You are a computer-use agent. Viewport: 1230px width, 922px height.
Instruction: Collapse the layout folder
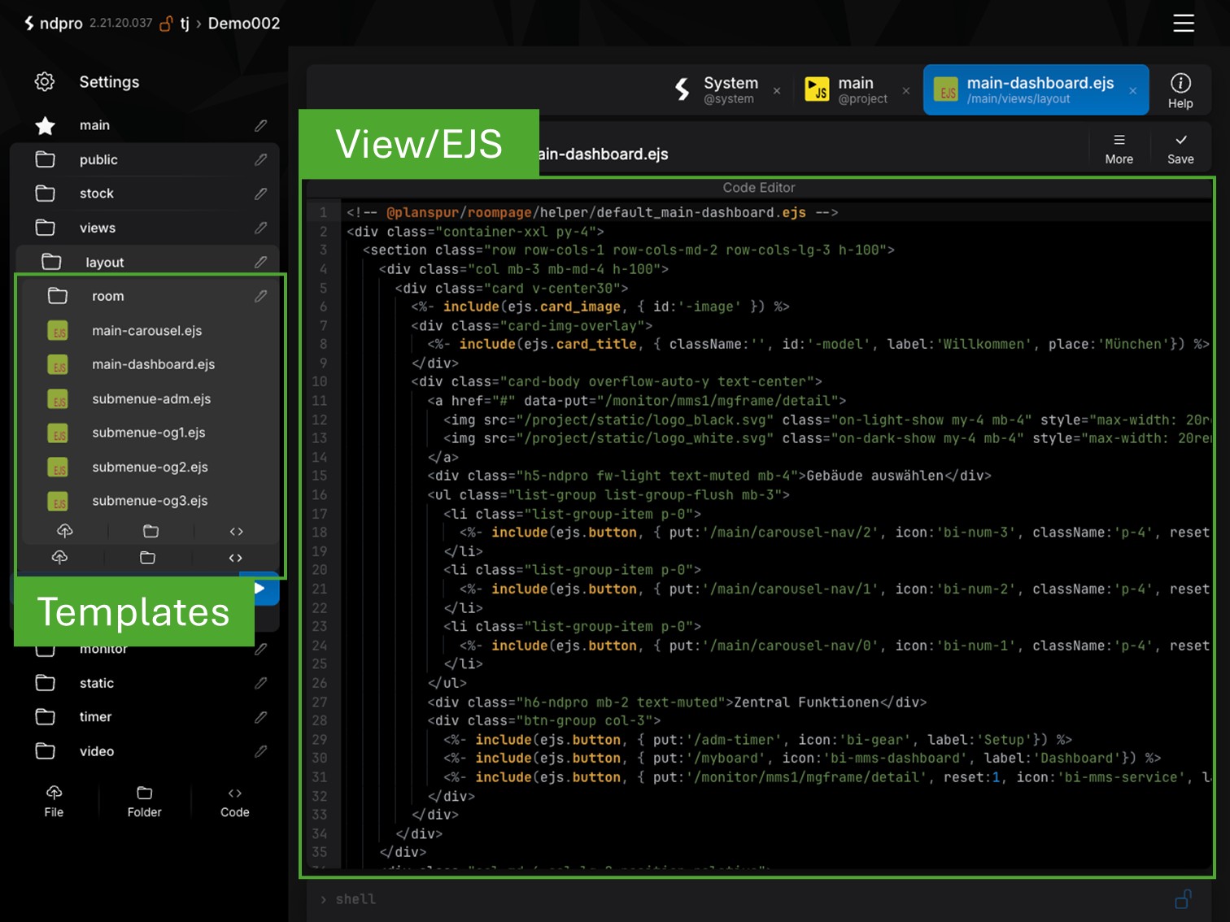click(x=51, y=262)
